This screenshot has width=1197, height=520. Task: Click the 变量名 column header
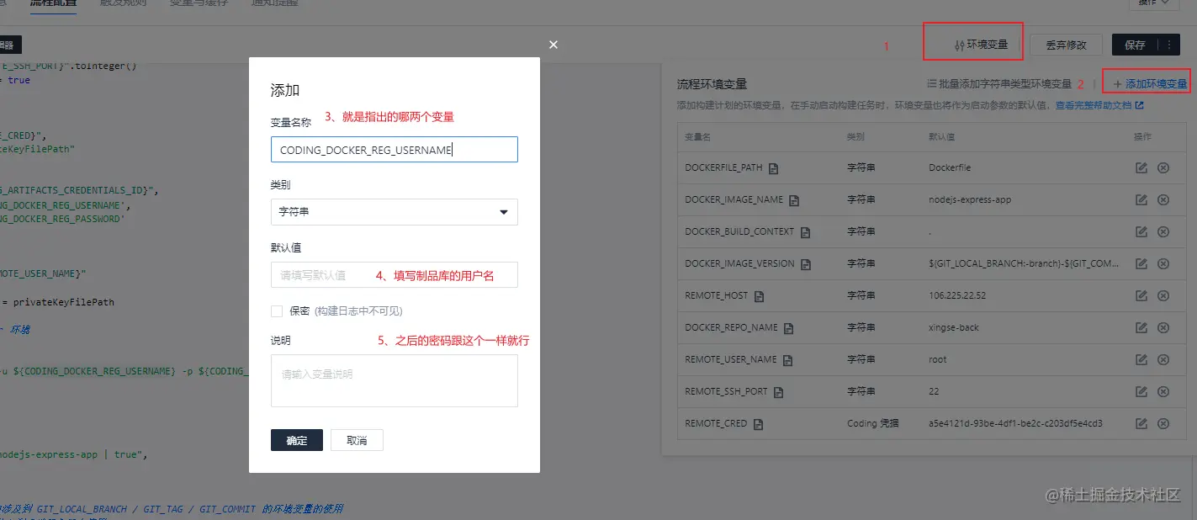pos(698,136)
